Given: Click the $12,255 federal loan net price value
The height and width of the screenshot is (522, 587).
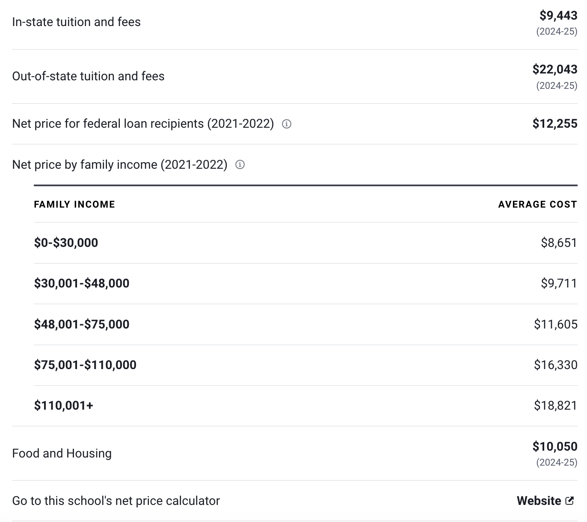Looking at the screenshot, I should [555, 124].
